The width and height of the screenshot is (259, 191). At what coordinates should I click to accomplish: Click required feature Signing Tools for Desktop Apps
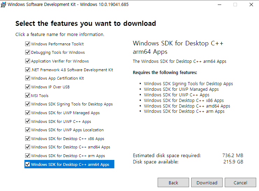pyautogui.click(x=188, y=84)
